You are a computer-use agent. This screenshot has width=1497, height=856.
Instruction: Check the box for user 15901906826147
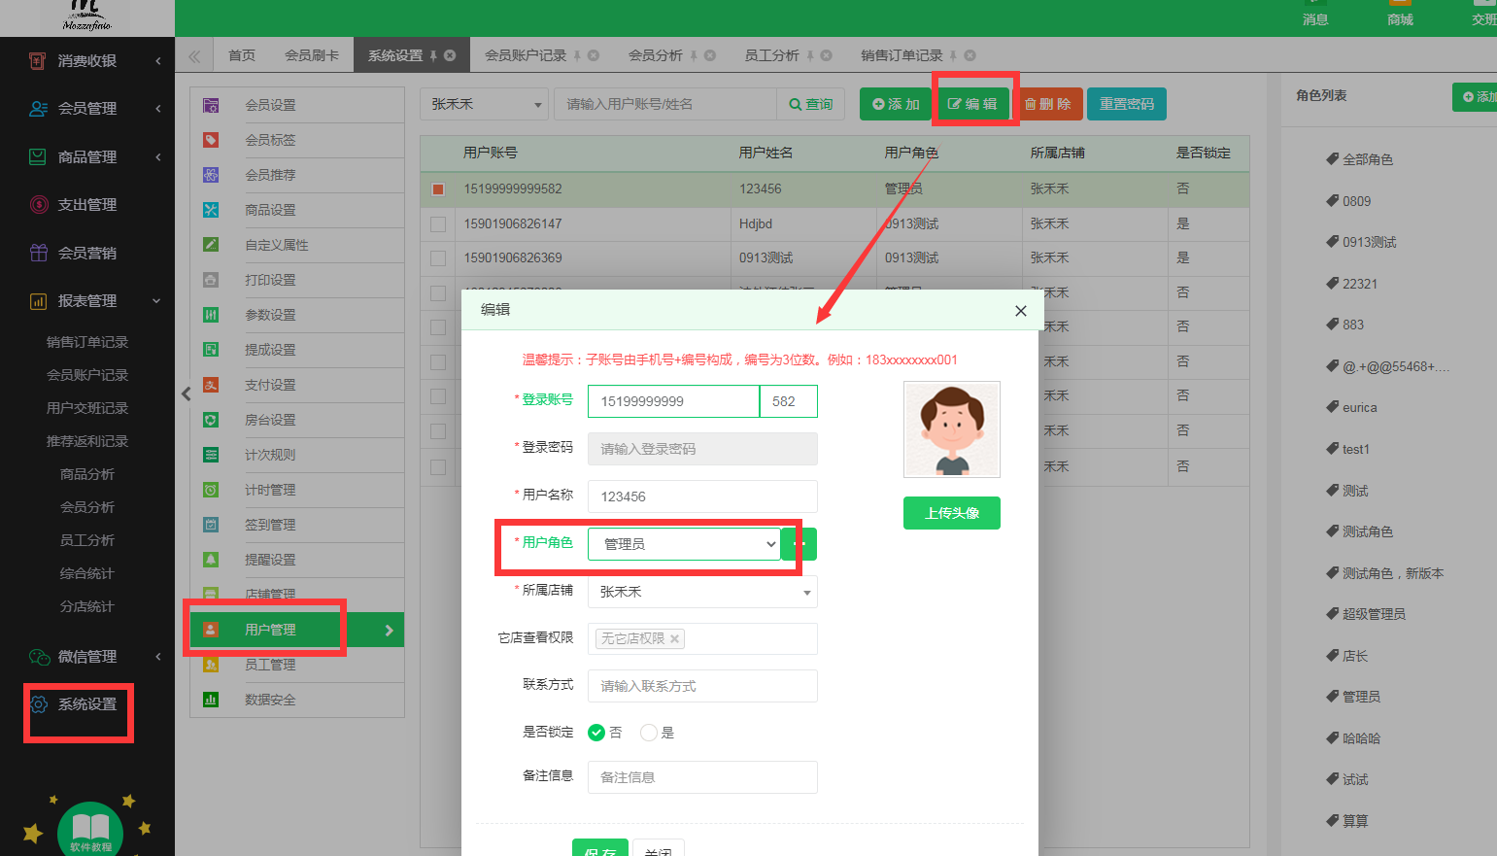438,224
